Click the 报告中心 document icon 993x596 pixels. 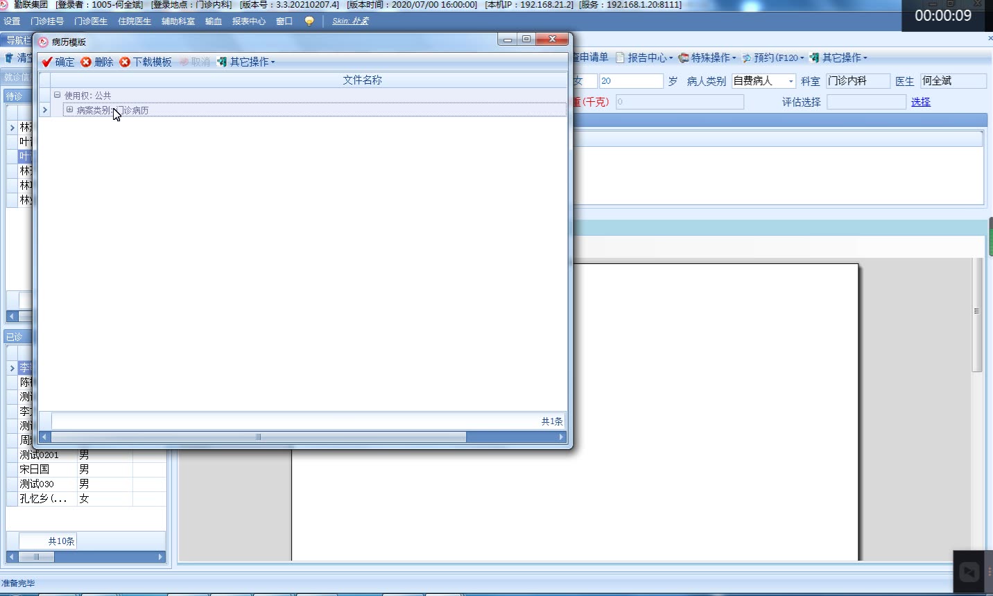coord(621,58)
